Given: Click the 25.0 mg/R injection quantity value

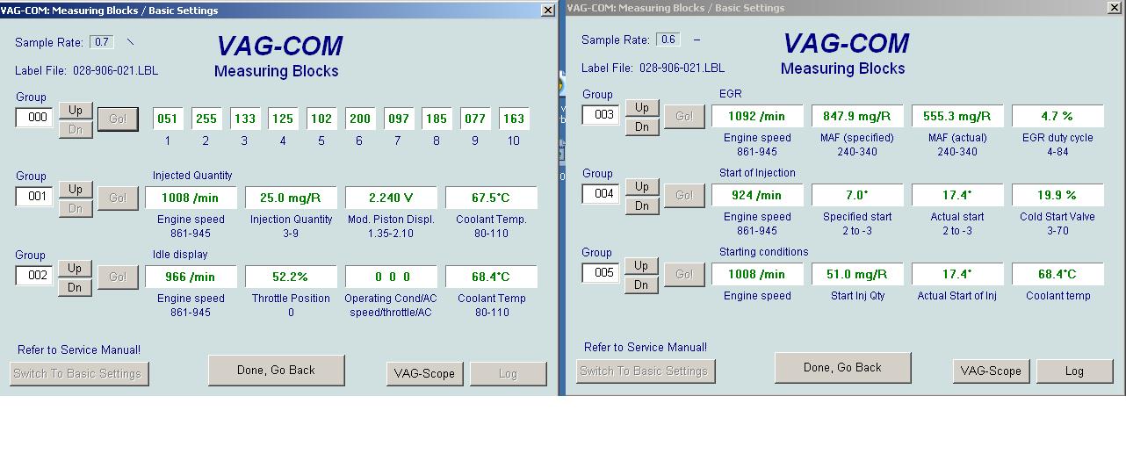Looking at the screenshot, I should (291, 198).
